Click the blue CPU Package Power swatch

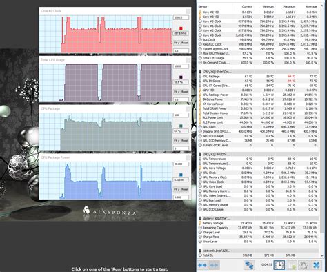click(x=181, y=175)
